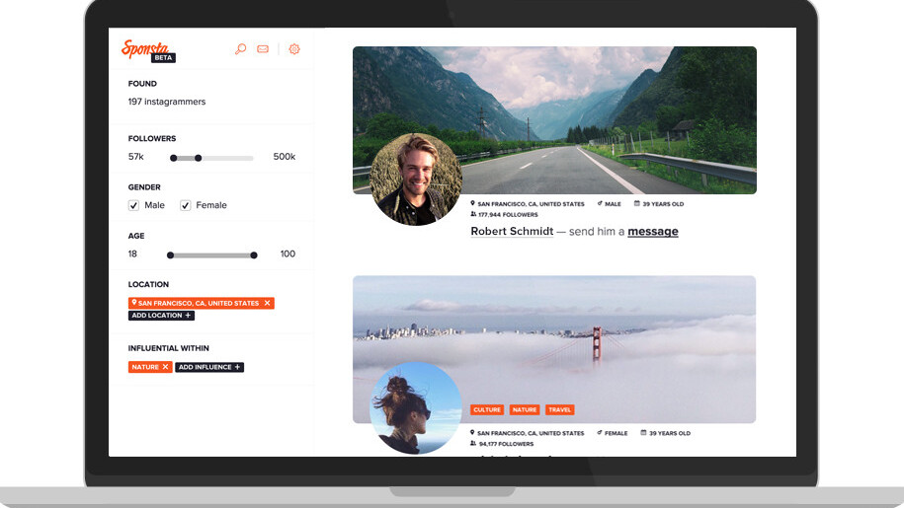Click the search magnifier icon
The height and width of the screenshot is (508, 904).
tap(240, 49)
